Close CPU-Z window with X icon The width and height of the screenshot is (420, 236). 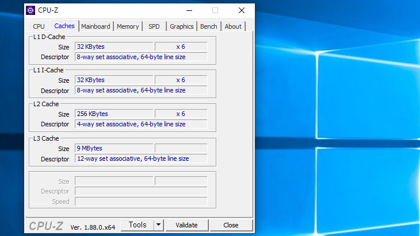click(x=242, y=10)
